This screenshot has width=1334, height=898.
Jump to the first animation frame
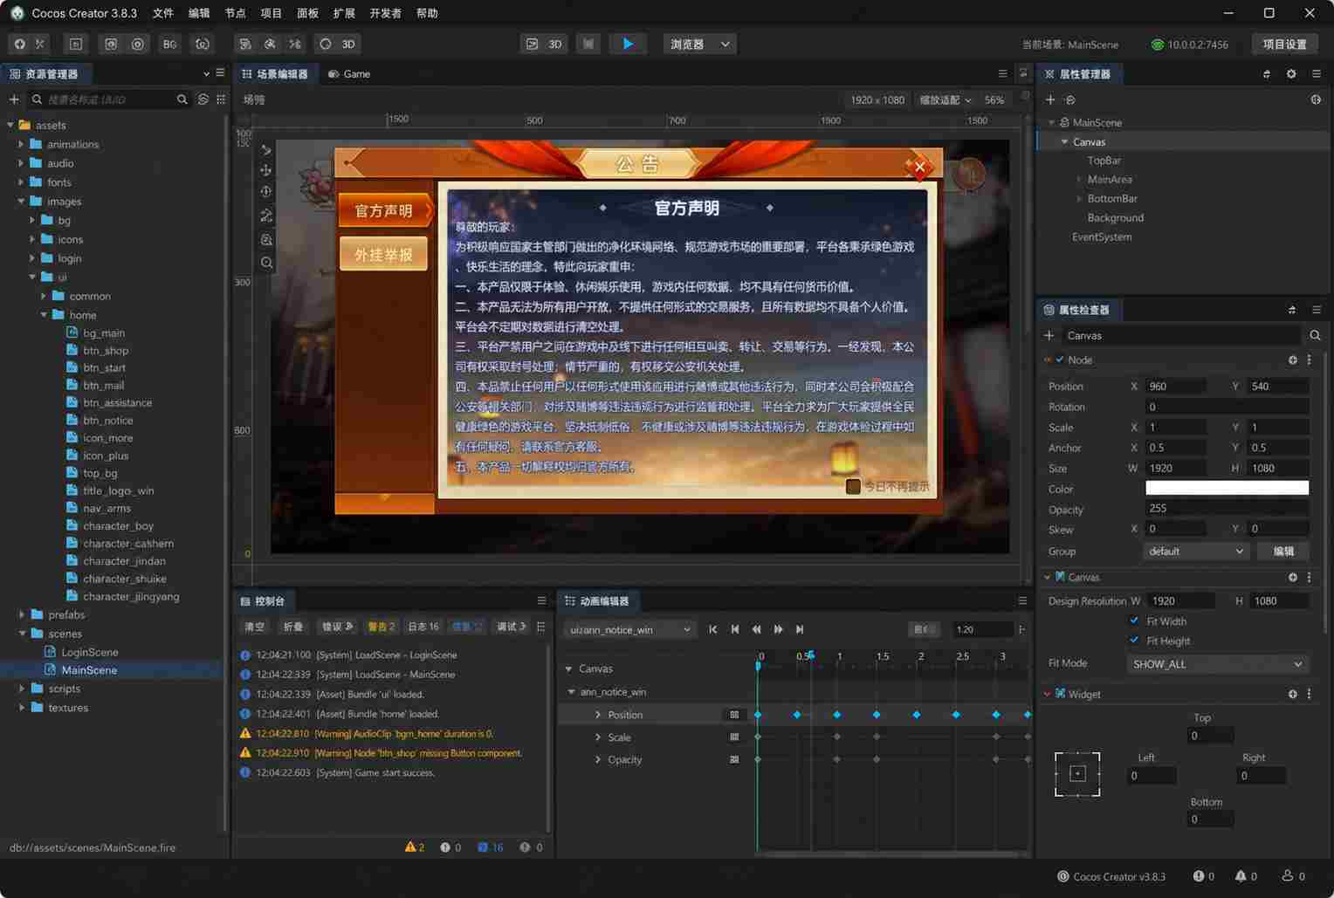[x=713, y=629]
